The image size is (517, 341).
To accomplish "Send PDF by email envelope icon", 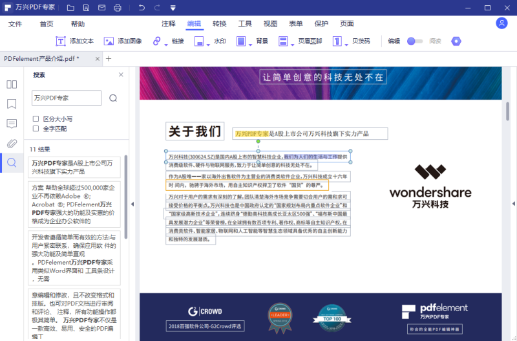I will [101, 8].
